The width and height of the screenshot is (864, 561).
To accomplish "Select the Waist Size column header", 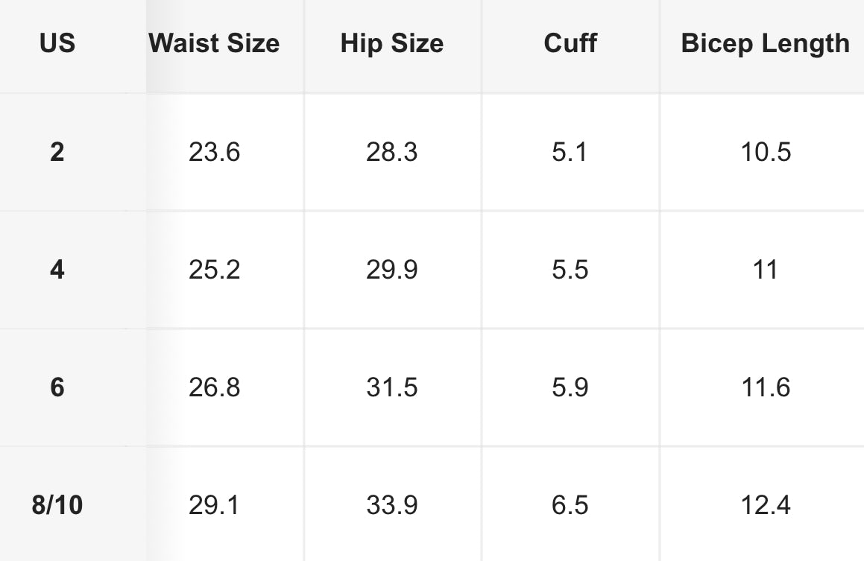I will tap(215, 43).
